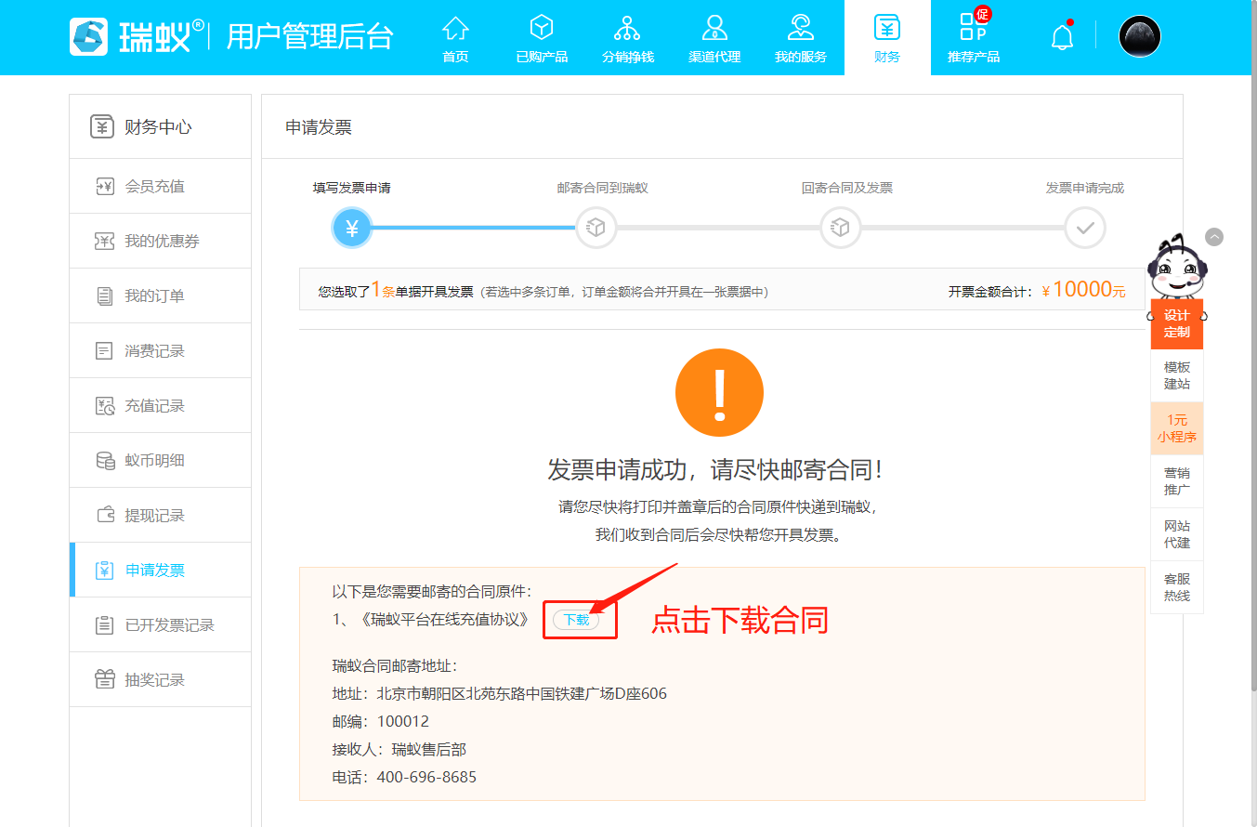This screenshot has width=1257, height=827.
Task: Click the 网站代建 floating button
Action: (x=1176, y=534)
